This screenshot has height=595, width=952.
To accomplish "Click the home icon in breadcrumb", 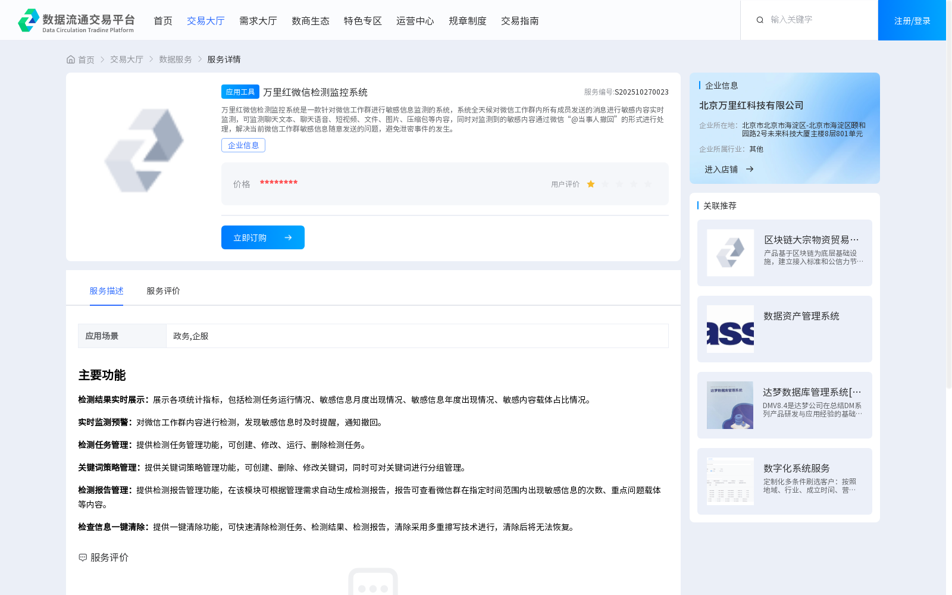I will 71,59.
